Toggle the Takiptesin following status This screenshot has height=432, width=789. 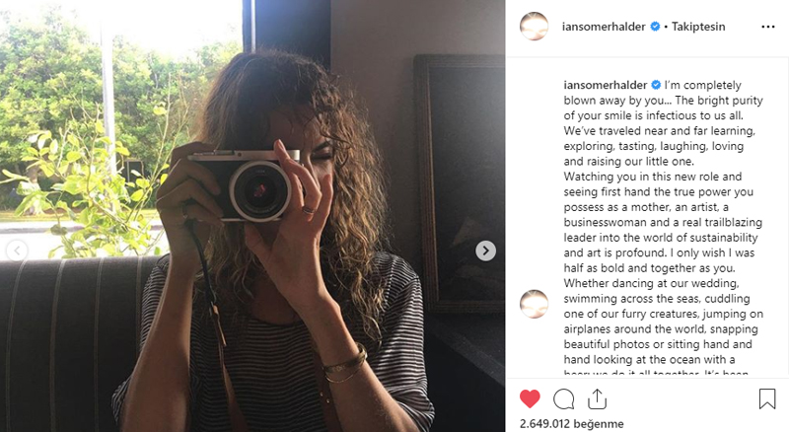697,27
